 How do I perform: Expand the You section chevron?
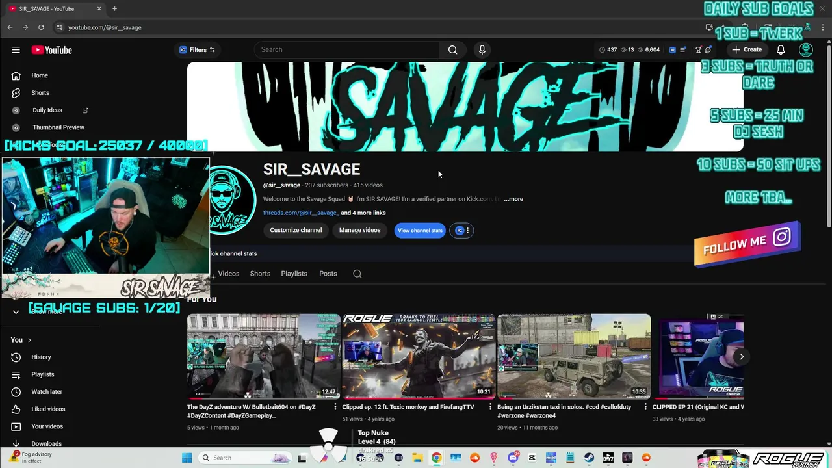pos(29,340)
